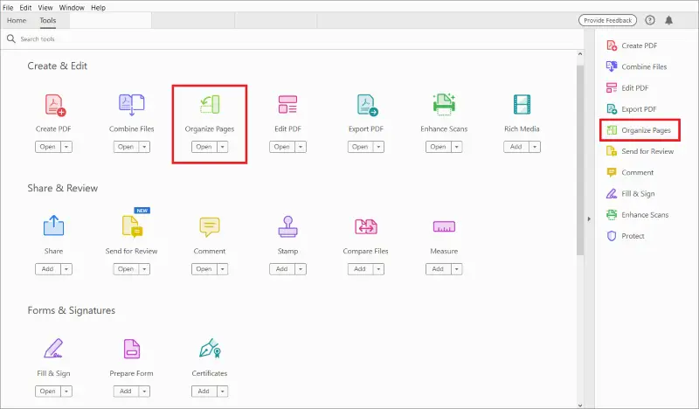The height and width of the screenshot is (409, 699).
Task: Expand dropdown arrow next to Measure Add
Action: pos(456,269)
